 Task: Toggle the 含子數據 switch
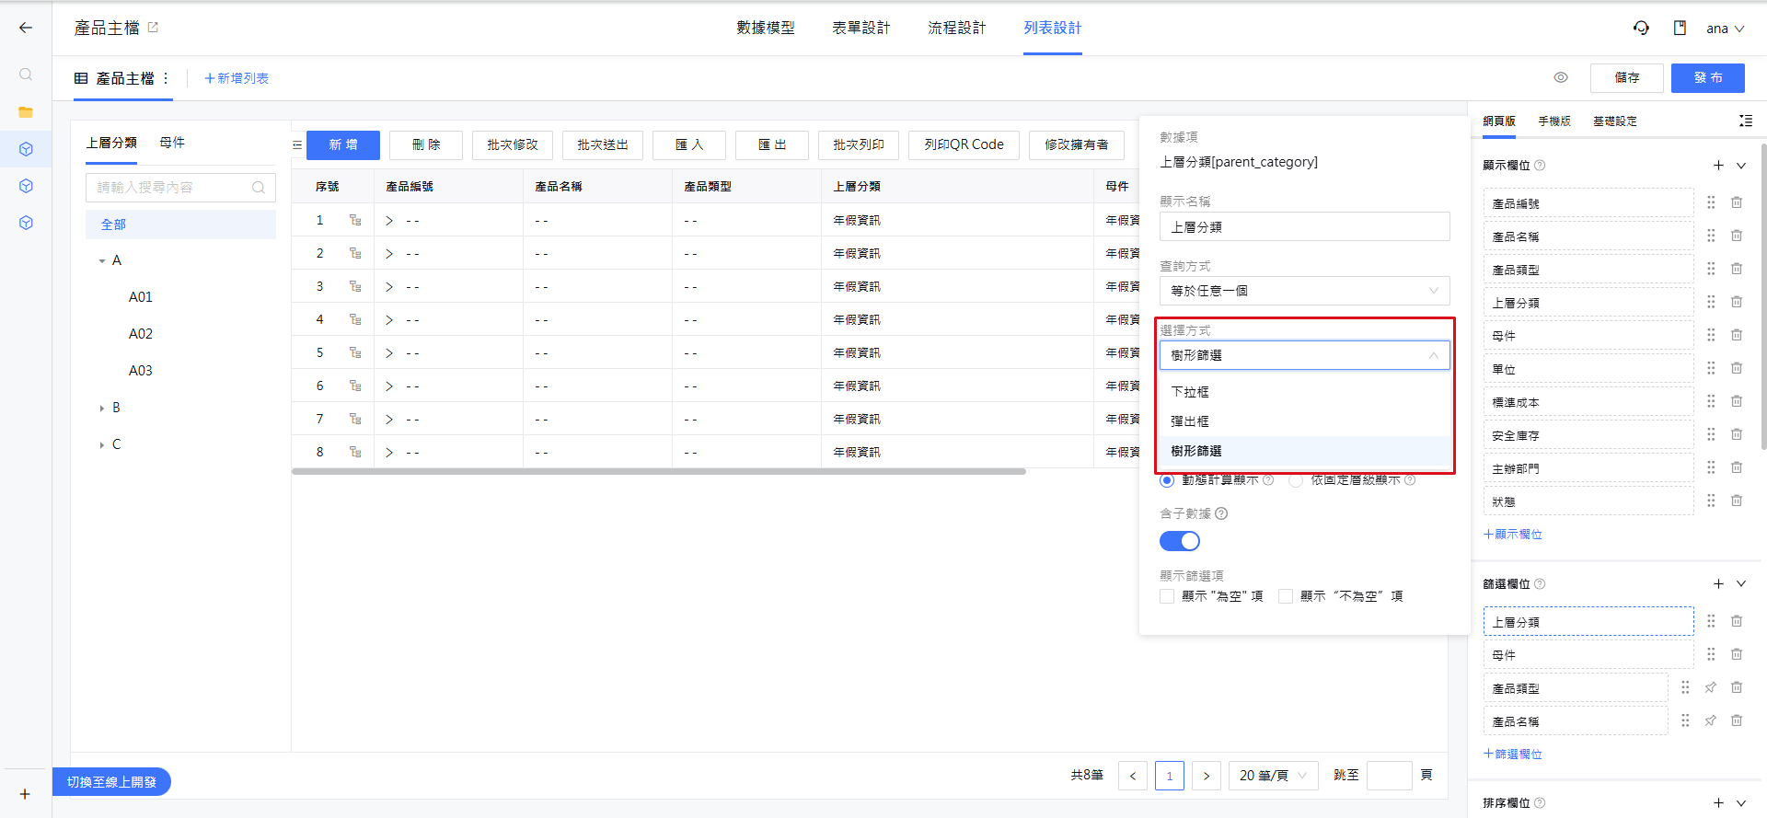1180,541
